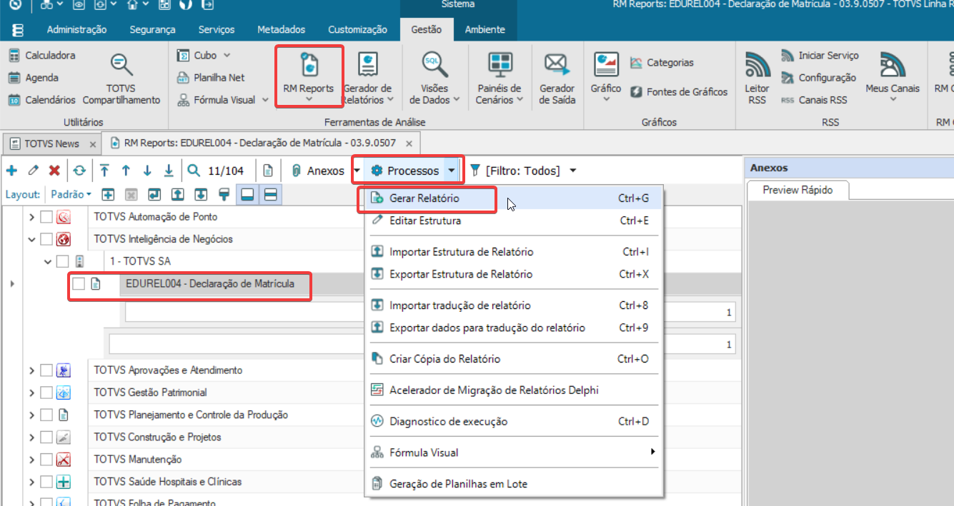Image resolution: width=954 pixels, height=506 pixels.
Task: Open the Anexos dropdown arrow
Action: [x=357, y=171]
